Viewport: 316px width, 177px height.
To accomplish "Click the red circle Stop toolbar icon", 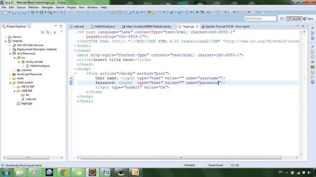I will point(208,12).
